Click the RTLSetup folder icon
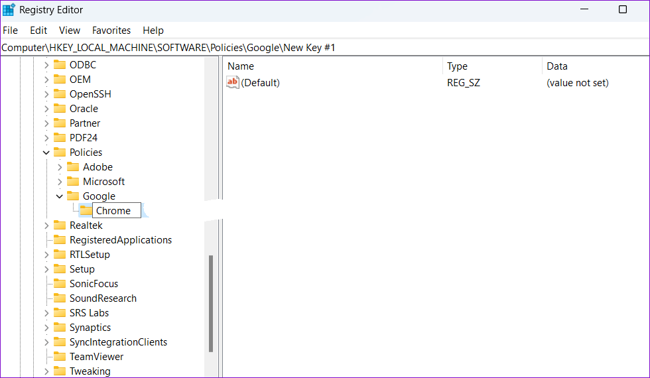Image resolution: width=650 pixels, height=378 pixels. point(60,254)
